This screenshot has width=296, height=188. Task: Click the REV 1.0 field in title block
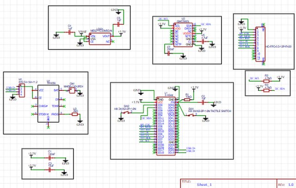click(286, 184)
